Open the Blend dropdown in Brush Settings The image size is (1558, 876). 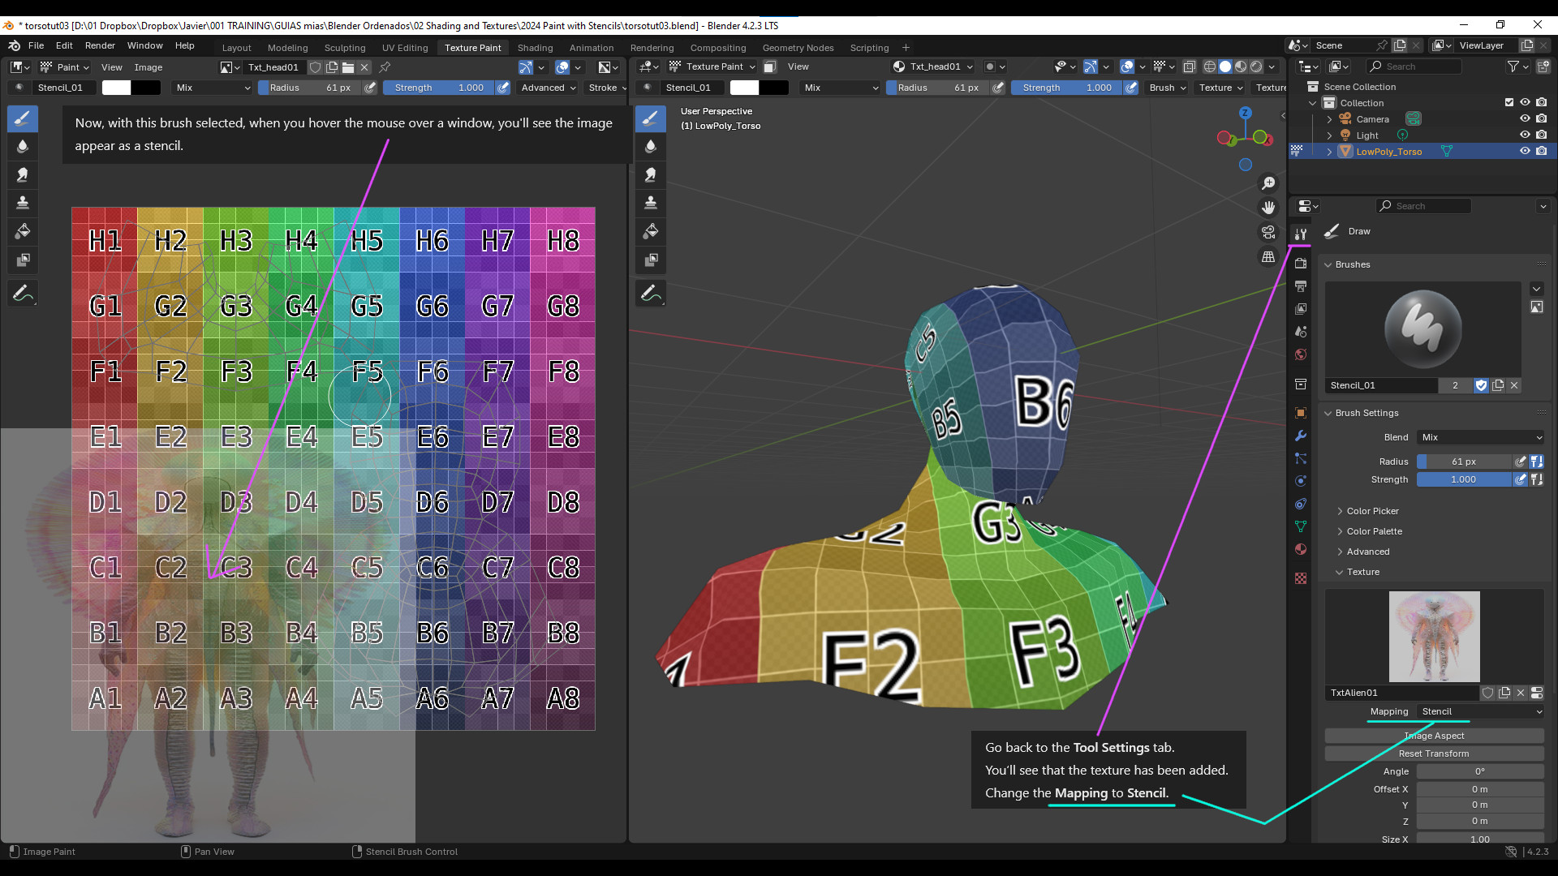[x=1481, y=437]
